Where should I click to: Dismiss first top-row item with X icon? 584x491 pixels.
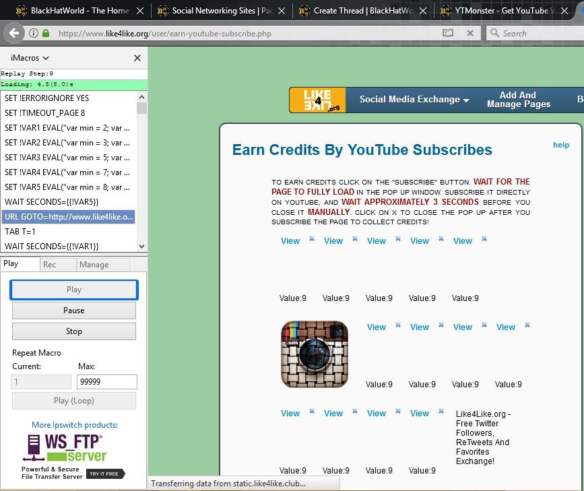click(312, 238)
